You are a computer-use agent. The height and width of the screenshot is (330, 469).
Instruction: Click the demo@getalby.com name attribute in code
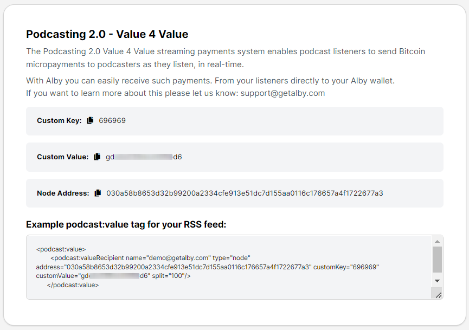pyautogui.click(x=168, y=258)
